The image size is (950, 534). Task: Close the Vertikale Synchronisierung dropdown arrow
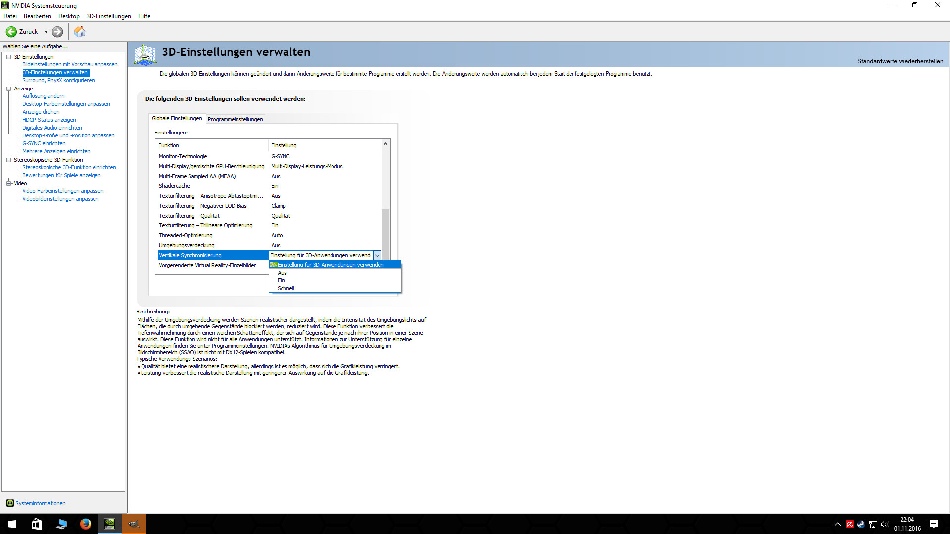(x=377, y=255)
